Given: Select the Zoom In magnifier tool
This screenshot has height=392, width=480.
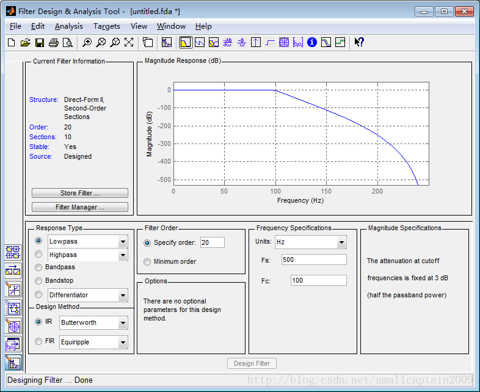Looking at the screenshot, I should click(87, 42).
